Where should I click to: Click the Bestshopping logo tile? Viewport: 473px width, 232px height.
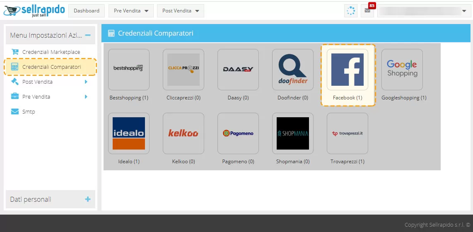(129, 70)
